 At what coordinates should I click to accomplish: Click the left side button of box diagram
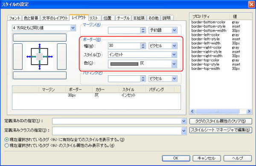(x=17, y=57)
